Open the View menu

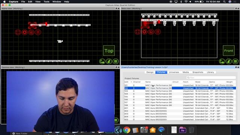(38, 1)
